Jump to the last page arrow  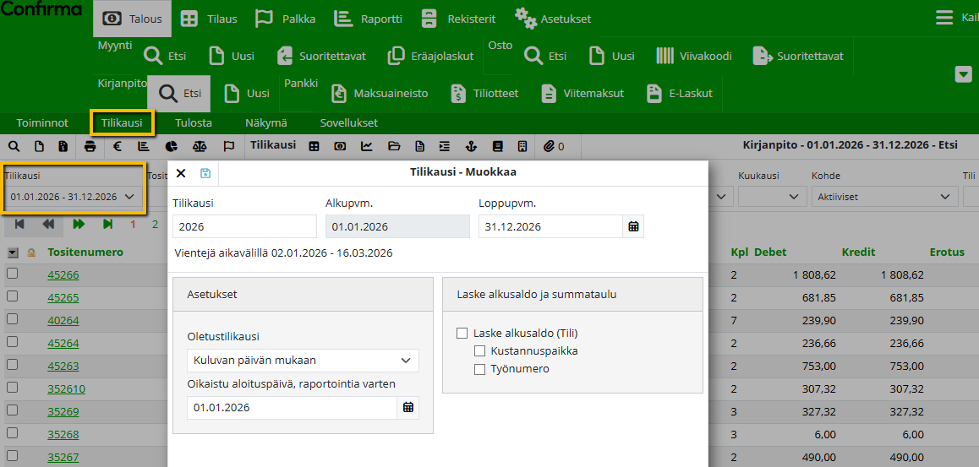pos(107,224)
